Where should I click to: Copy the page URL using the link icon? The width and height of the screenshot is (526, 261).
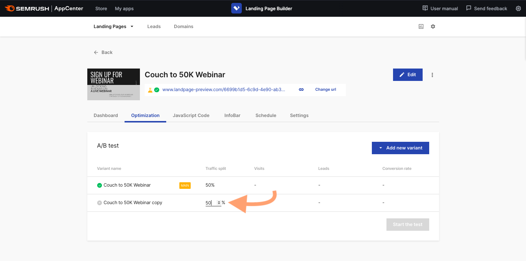pos(301,89)
